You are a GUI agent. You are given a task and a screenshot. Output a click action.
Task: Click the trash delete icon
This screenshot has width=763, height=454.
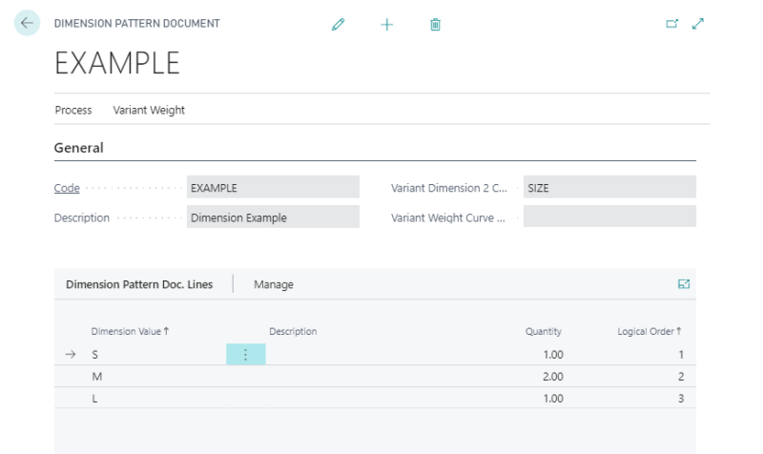pos(435,24)
